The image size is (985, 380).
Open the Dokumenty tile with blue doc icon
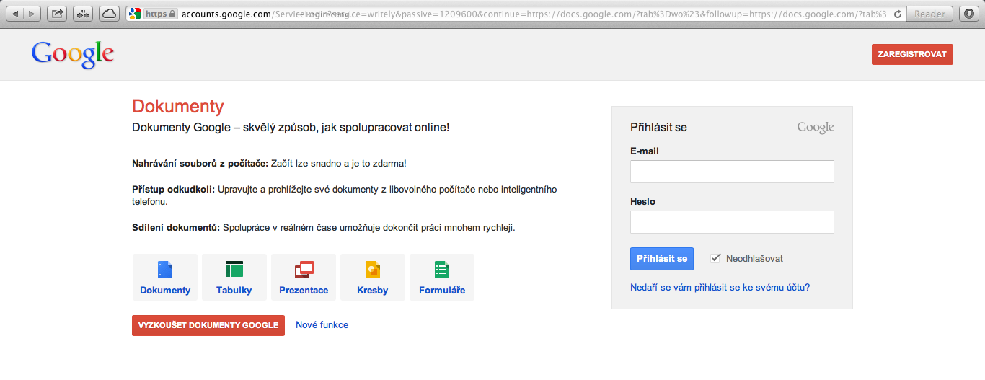click(x=165, y=277)
